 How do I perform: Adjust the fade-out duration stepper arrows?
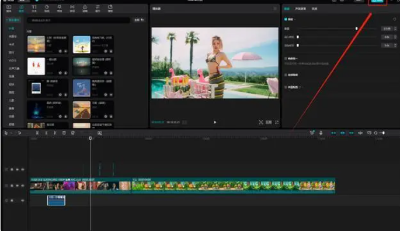[395, 45]
